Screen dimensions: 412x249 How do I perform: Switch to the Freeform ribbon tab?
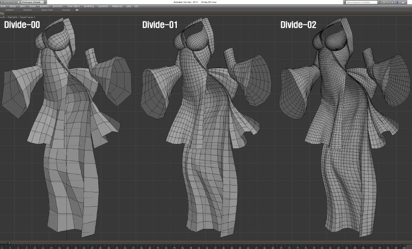click(x=10, y=10)
